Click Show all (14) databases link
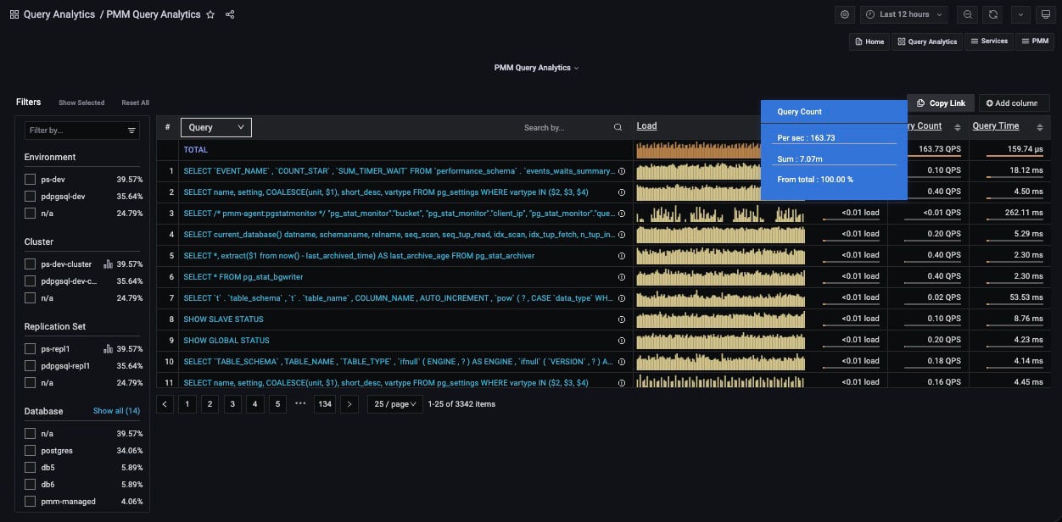The width and height of the screenshot is (1062, 522). tap(116, 411)
